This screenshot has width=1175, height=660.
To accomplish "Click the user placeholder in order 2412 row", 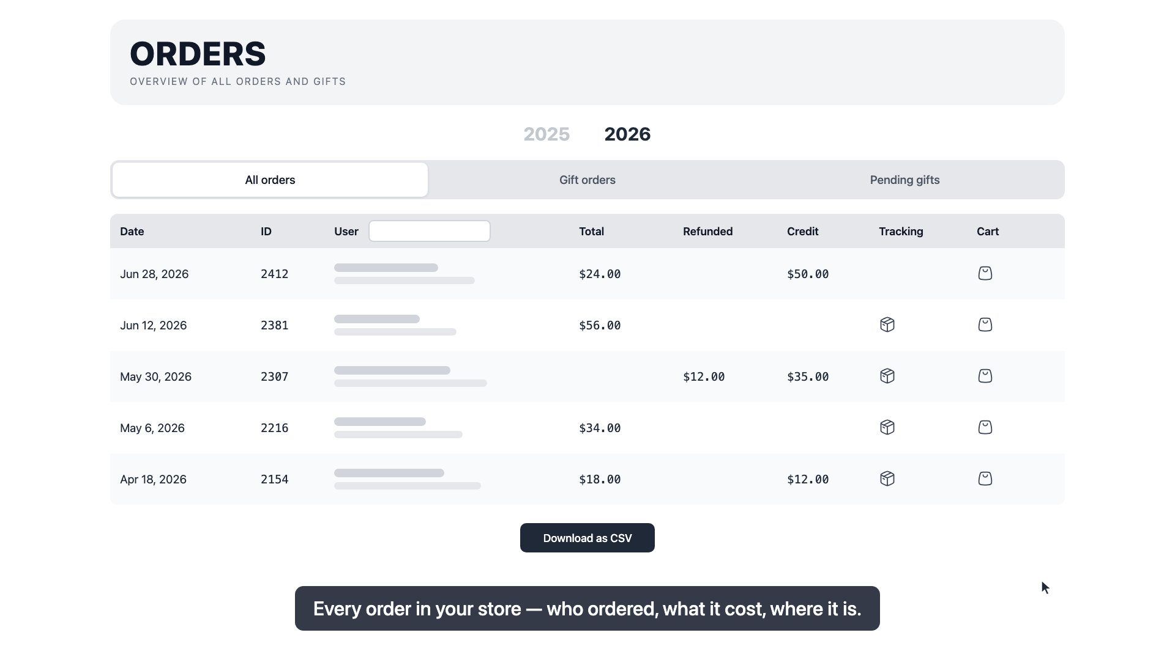I will [405, 274].
